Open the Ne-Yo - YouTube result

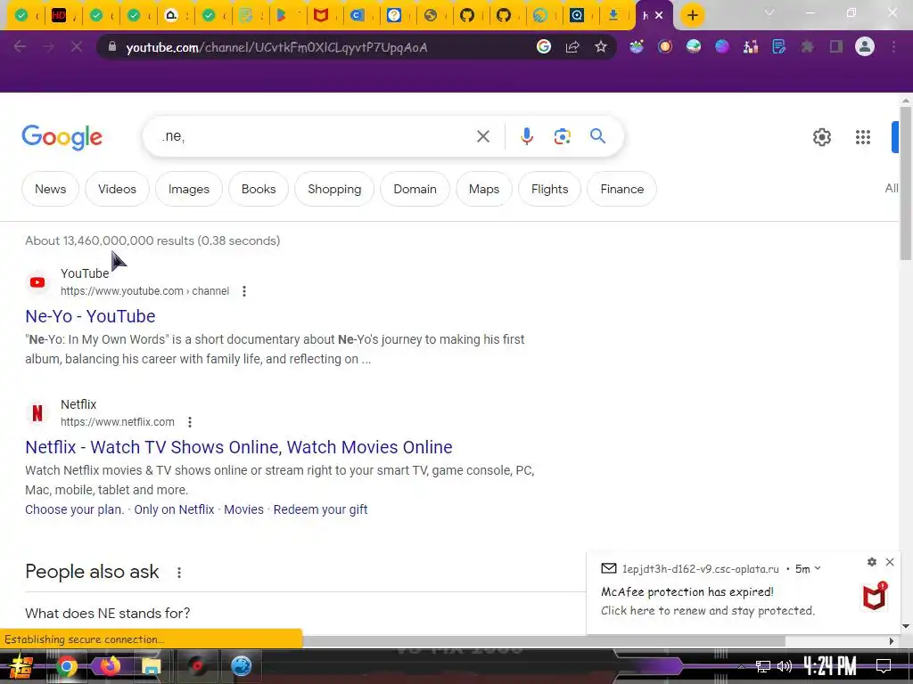pos(90,316)
